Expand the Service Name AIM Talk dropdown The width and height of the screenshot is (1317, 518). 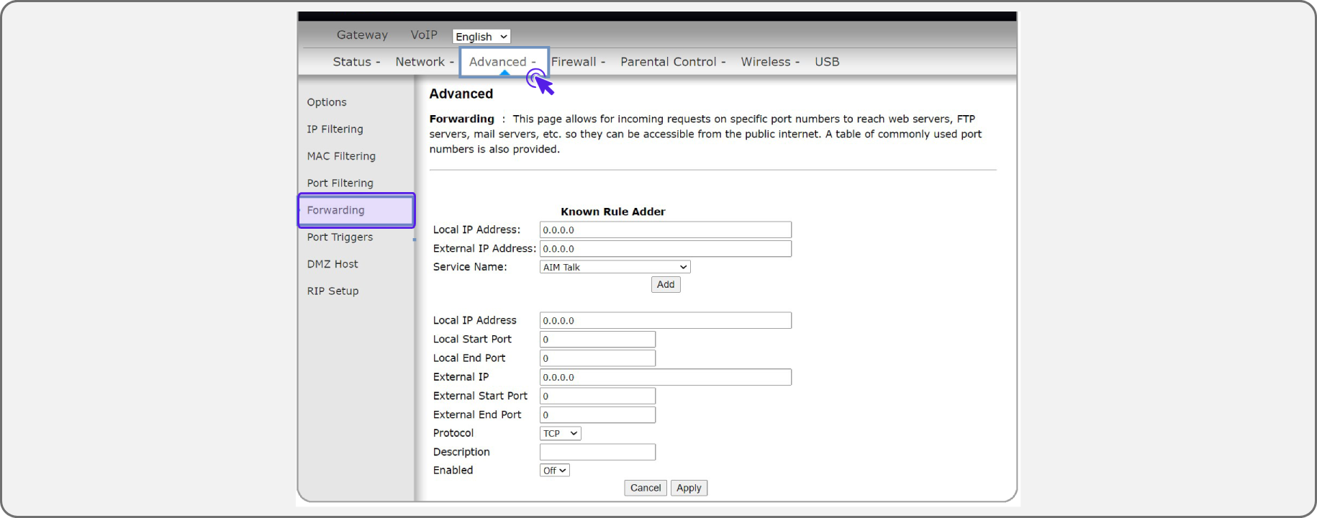pyautogui.click(x=615, y=267)
